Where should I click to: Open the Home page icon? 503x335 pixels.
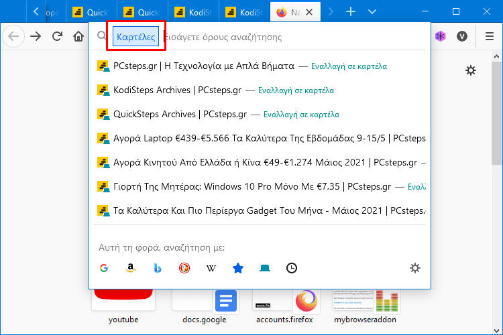pyautogui.click(x=78, y=36)
